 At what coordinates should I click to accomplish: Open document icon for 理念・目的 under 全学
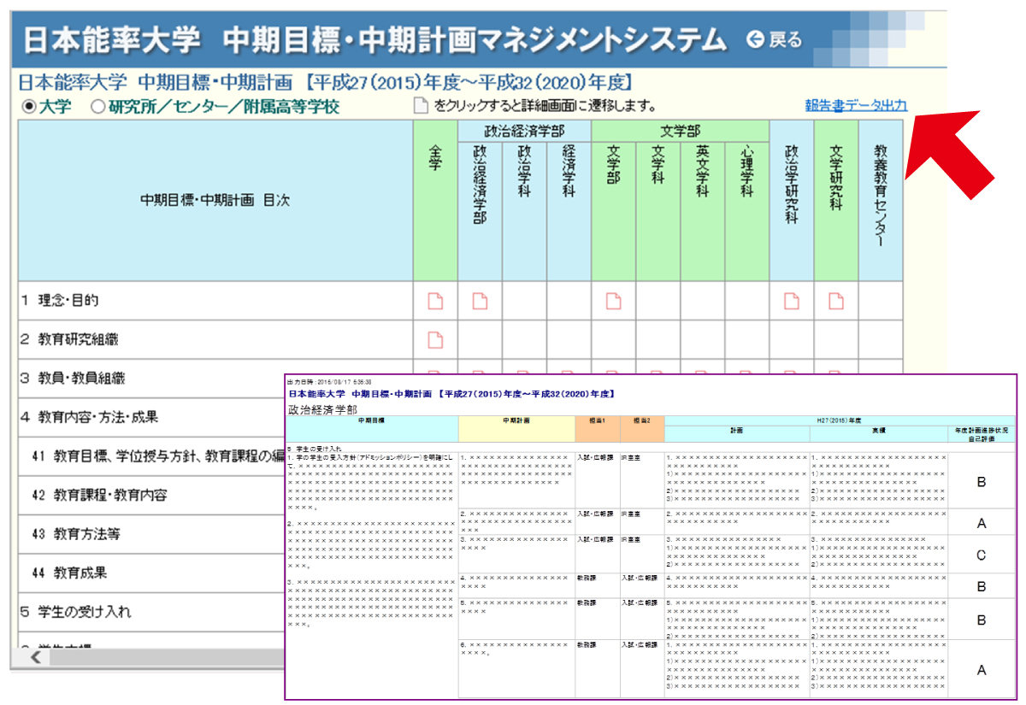click(435, 301)
